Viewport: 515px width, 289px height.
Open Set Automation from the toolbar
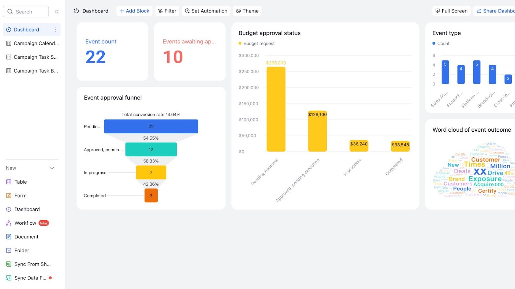click(187, 11)
